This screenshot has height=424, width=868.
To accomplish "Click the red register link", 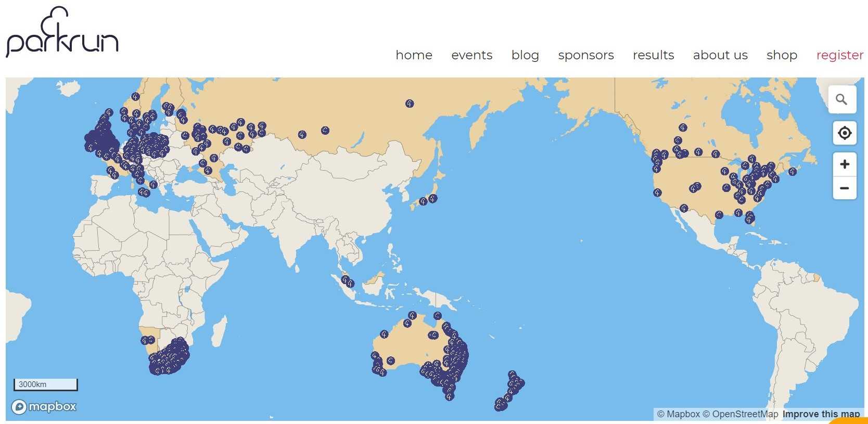I will pos(839,55).
